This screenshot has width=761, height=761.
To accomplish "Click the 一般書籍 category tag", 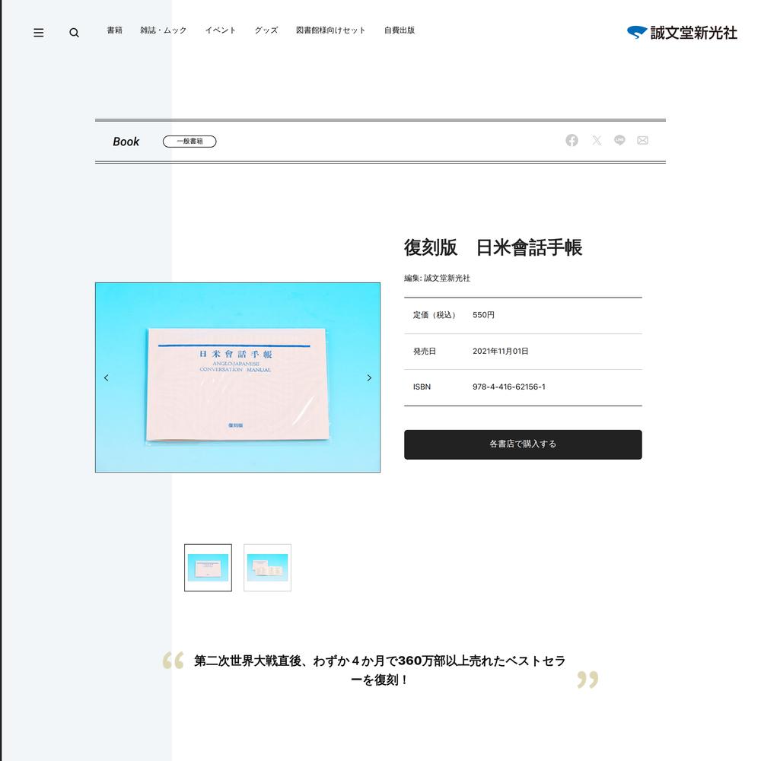I will [189, 142].
